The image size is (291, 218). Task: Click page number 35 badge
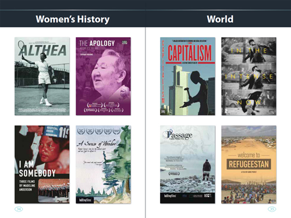click(x=272, y=209)
